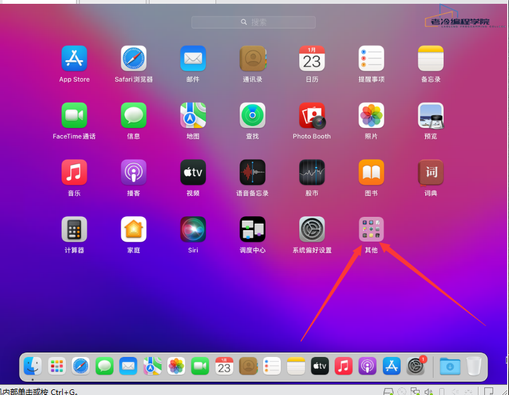Open Podcasts from the Dock

pyautogui.click(x=368, y=366)
